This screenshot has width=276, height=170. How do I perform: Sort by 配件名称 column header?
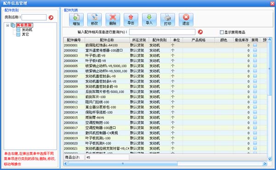[107, 40]
